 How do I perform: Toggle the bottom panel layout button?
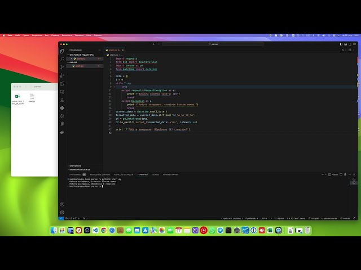pyautogui.click(x=346, y=44)
